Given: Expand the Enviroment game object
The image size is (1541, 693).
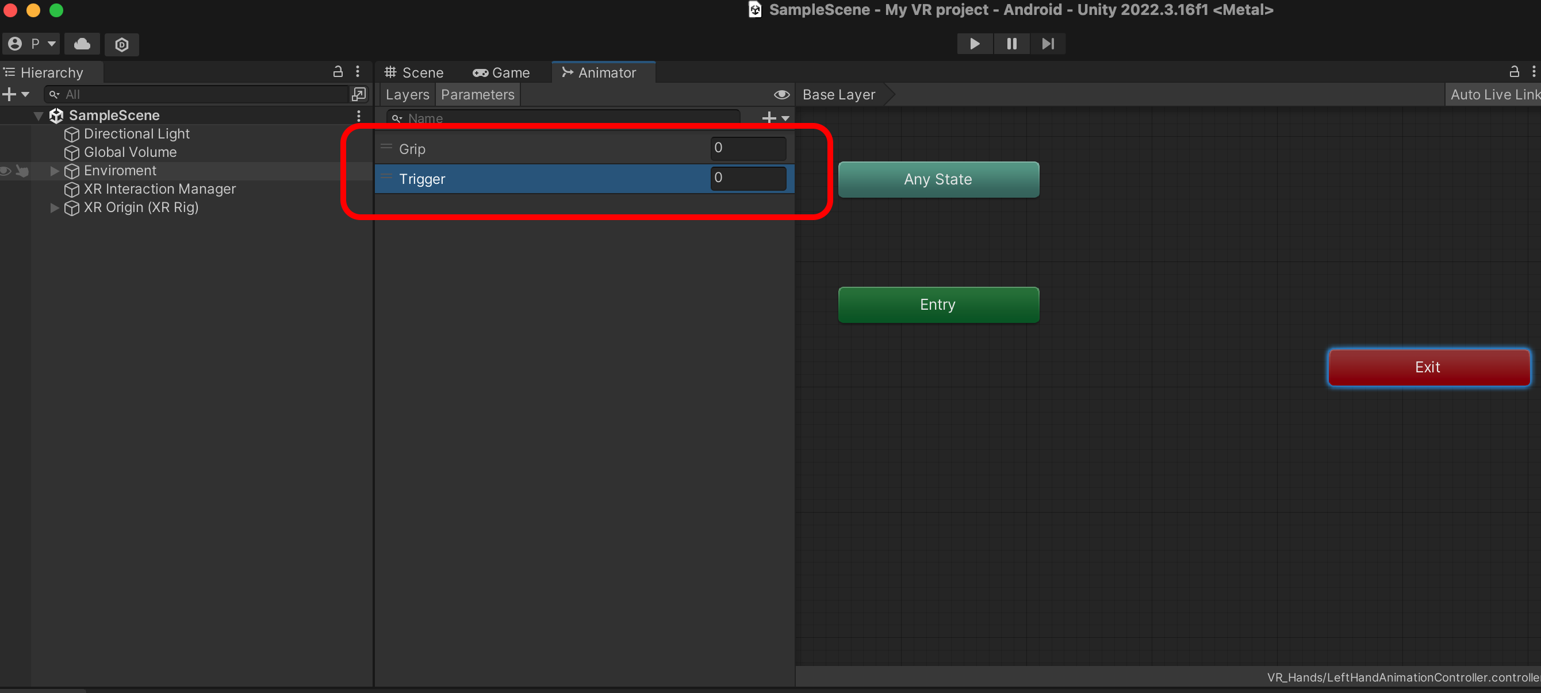Looking at the screenshot, I should click(x=54, y=171).
